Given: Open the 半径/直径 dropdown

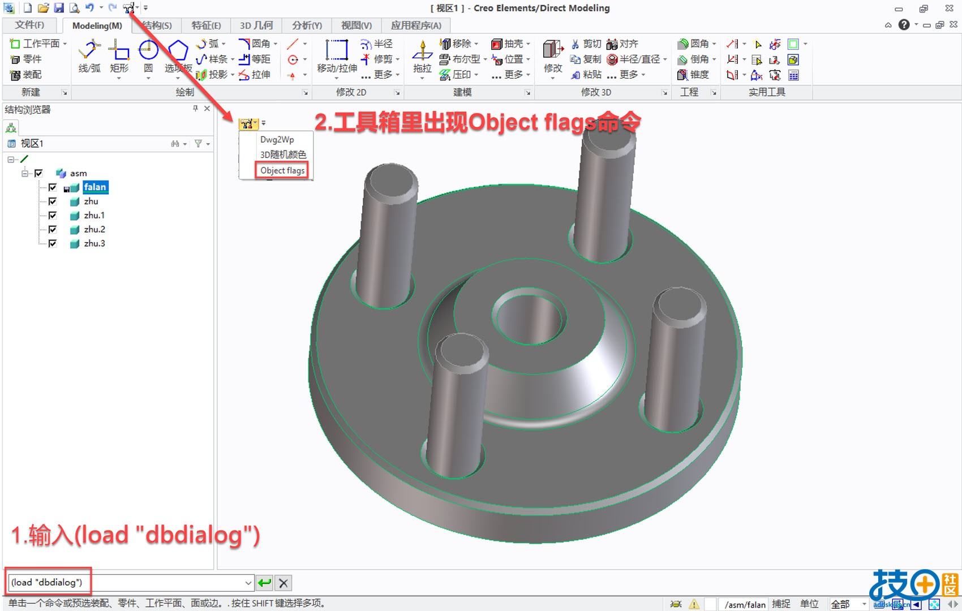Looking at the screenshot, I should tap(665, 59).
